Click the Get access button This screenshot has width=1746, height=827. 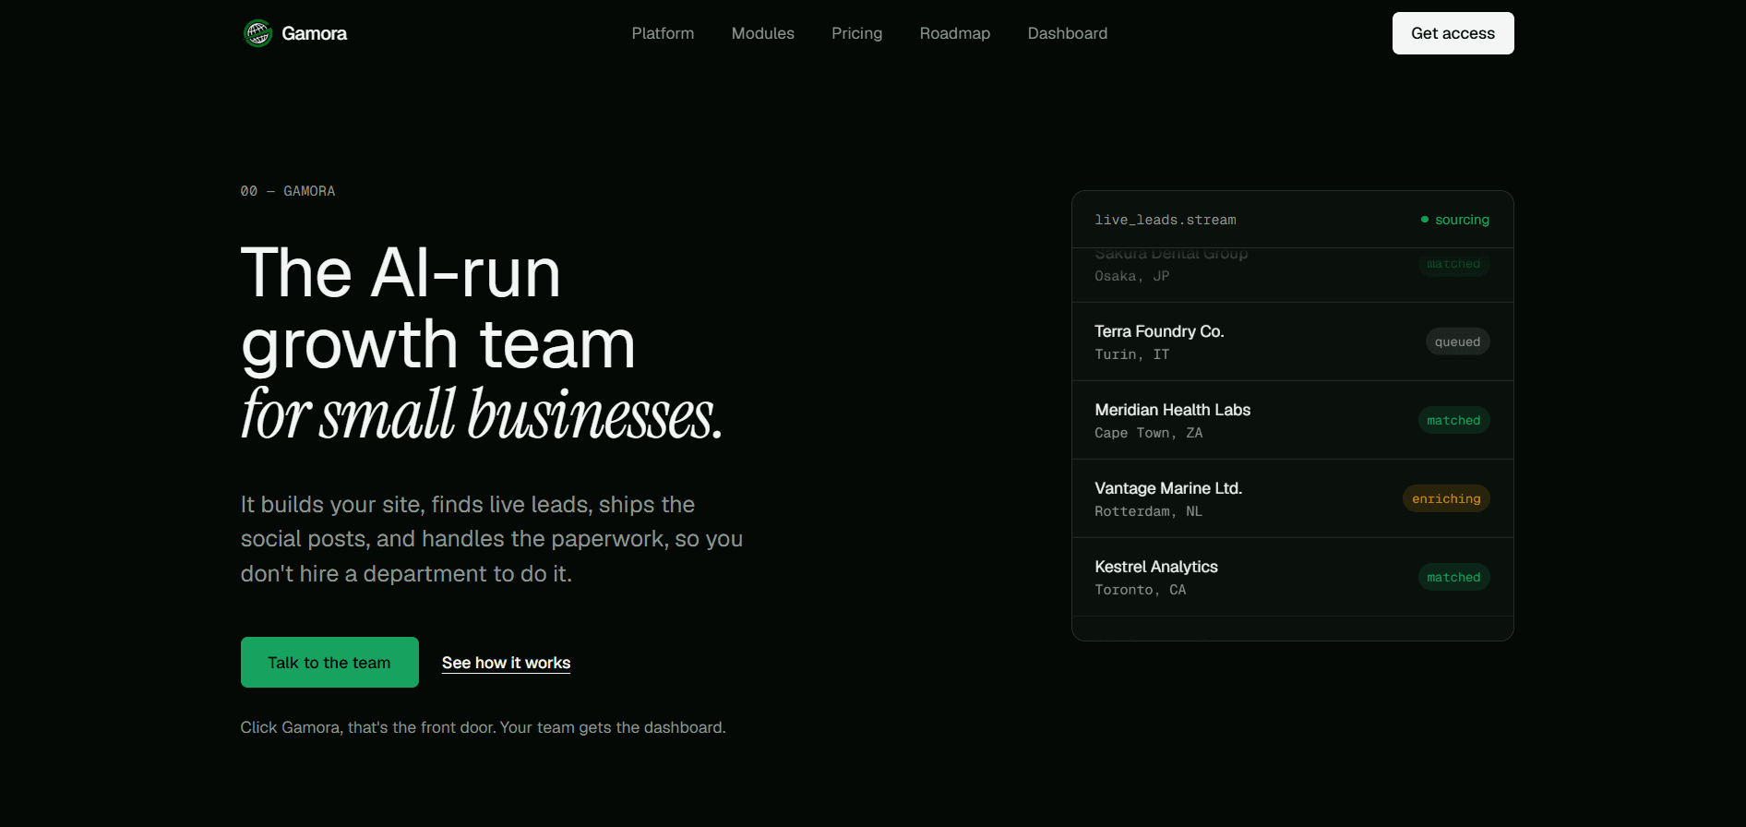[x=1453, y=33]
